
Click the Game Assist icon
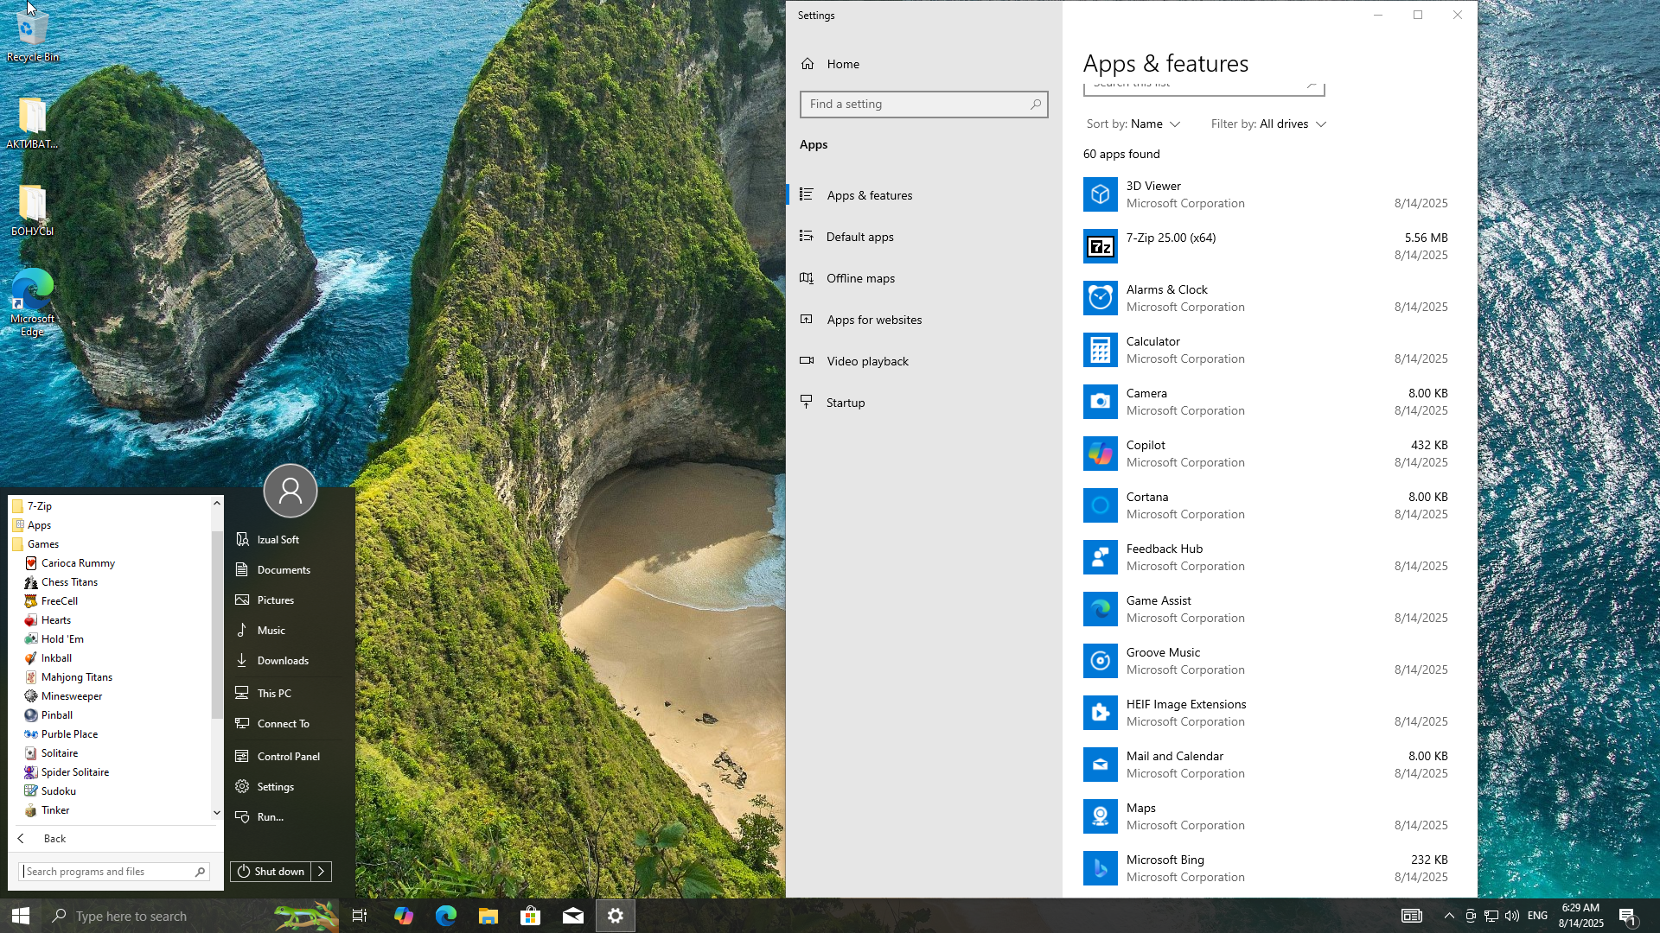coord(1100,609)
